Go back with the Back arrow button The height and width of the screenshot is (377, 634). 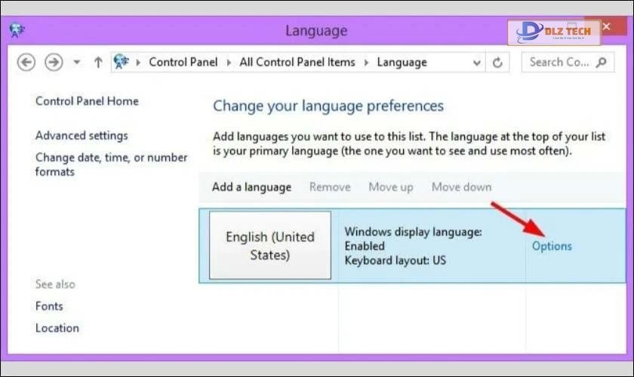tap(26, 63)
